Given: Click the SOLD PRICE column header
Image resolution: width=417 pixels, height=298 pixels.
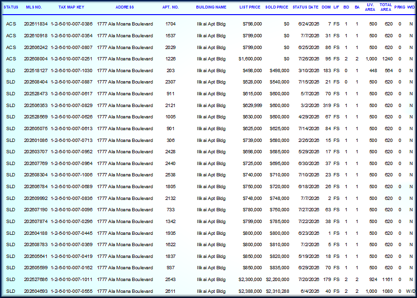Looking at the screenshot, I should [x=277, y=7].
